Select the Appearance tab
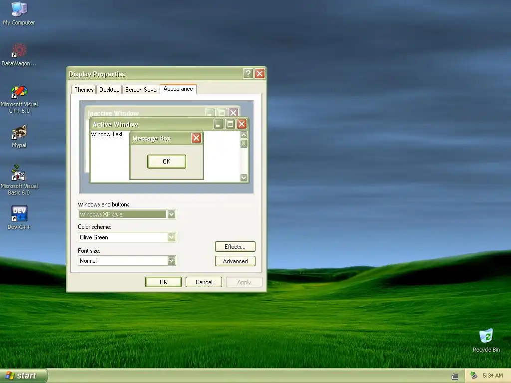Viewport: 511px width, 383px height. click(178, 89)
